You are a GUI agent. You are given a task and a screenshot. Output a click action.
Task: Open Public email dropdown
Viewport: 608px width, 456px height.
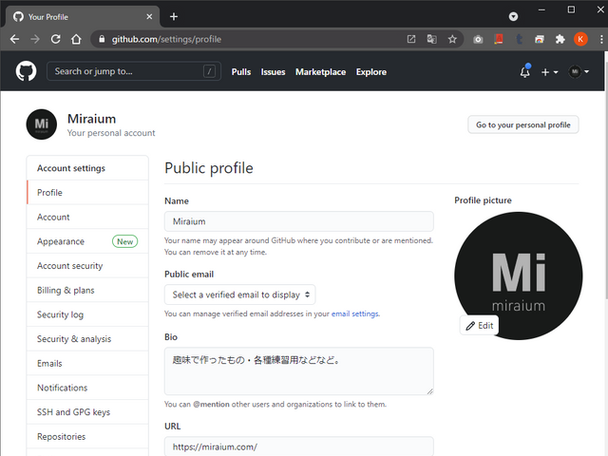[x=240, y=294]
